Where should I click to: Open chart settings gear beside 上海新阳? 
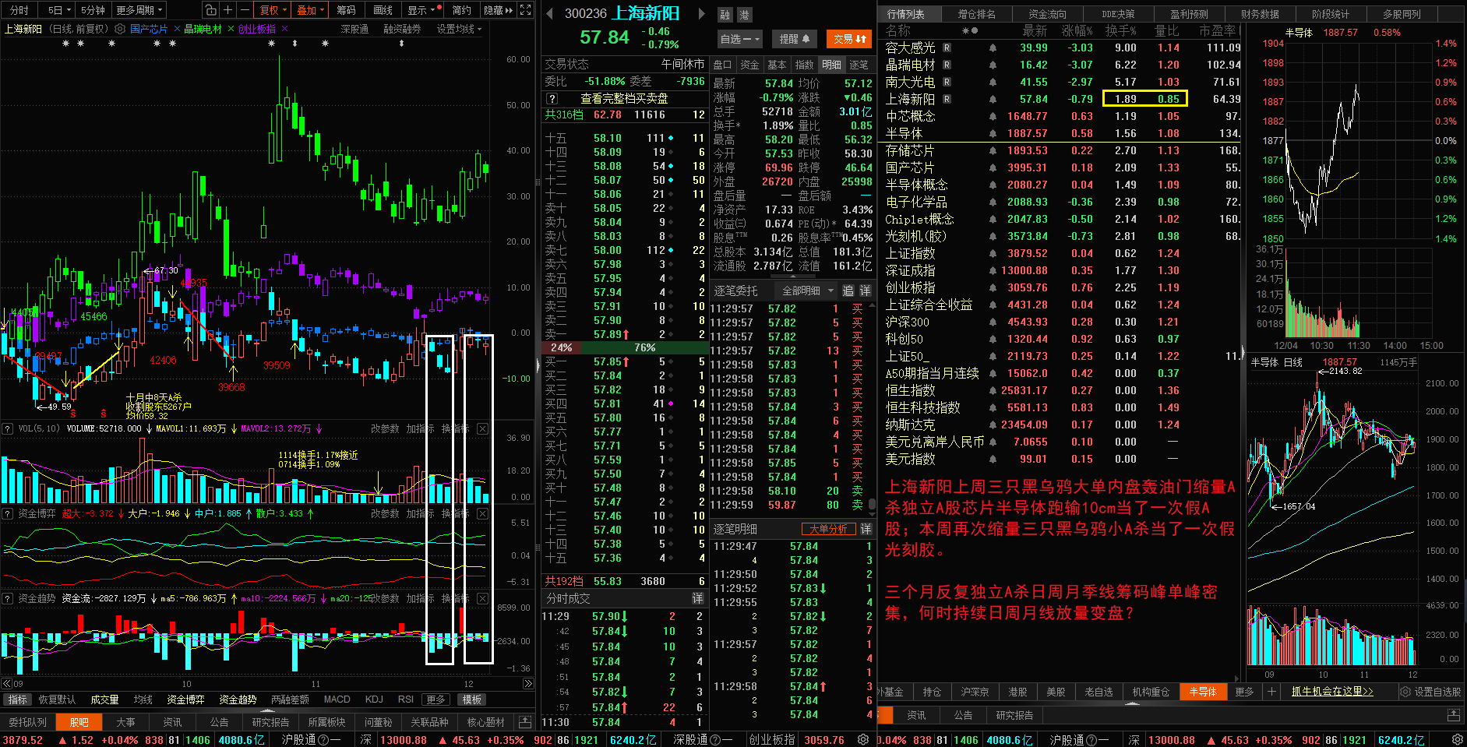coord(120,29)
